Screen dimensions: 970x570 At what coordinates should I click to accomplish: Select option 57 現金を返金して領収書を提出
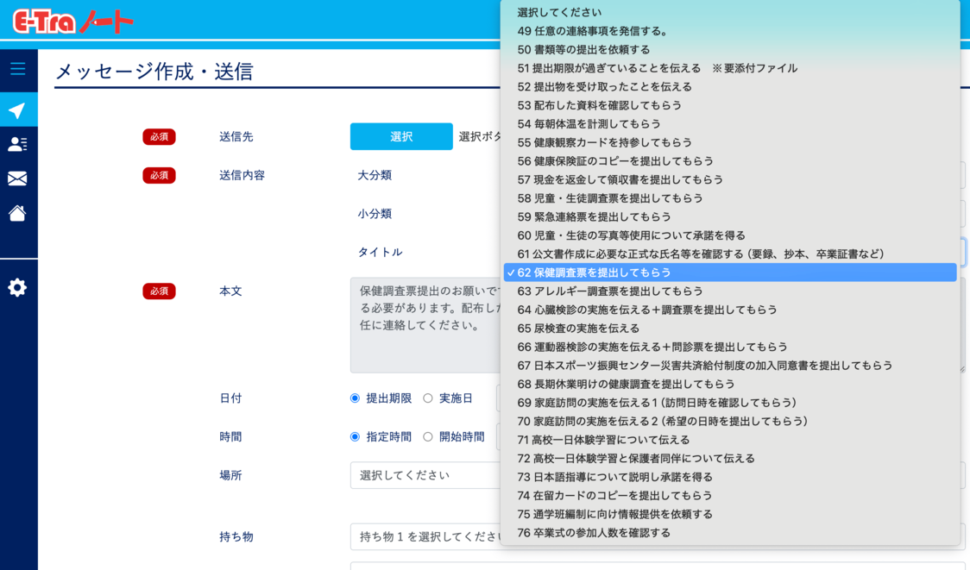(x=730, y=179)
